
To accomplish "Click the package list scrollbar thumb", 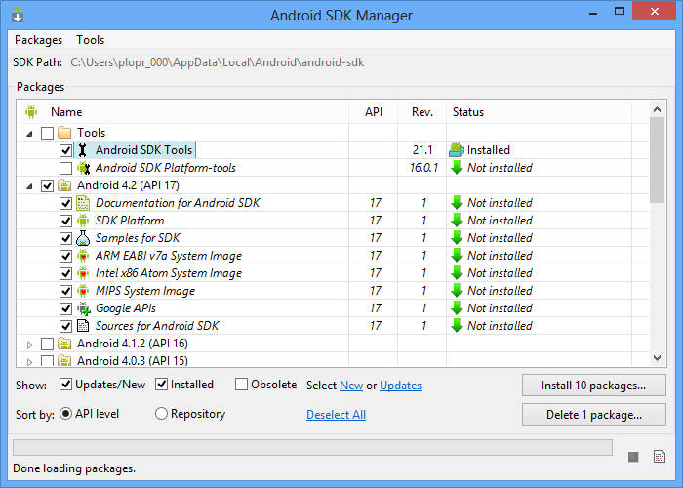I will click(657, 160).
